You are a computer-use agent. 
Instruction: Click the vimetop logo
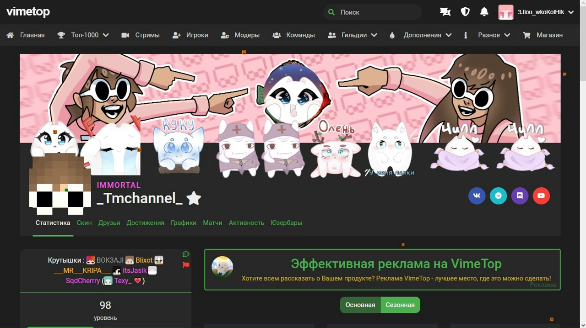[x=28, y=12]
